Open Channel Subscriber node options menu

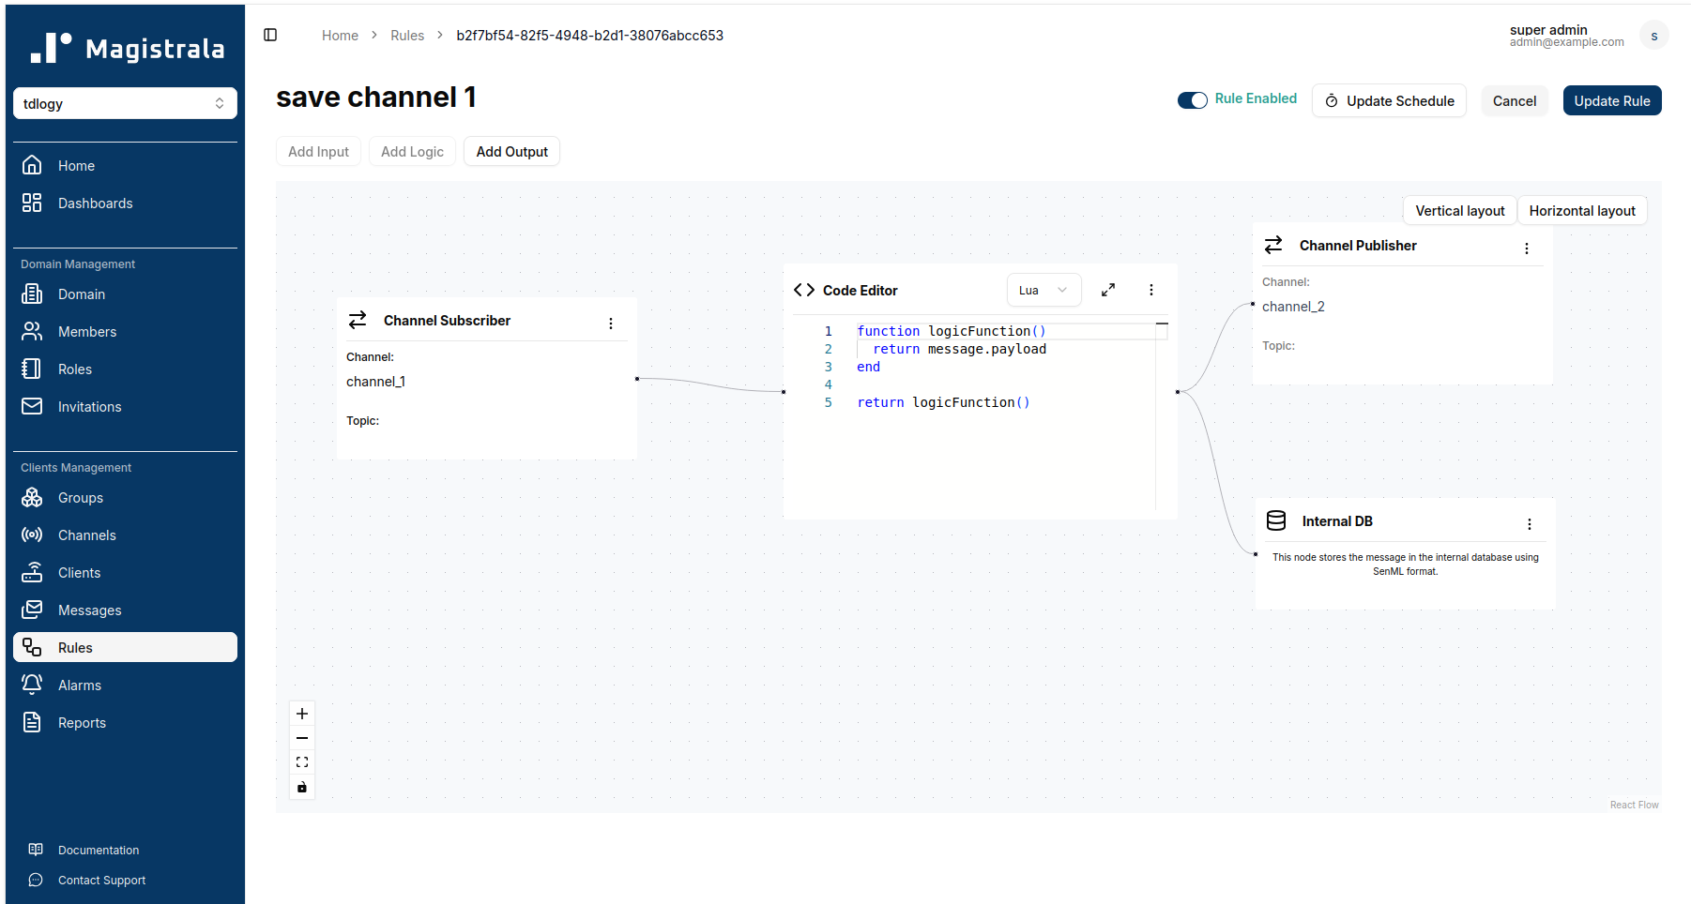pyautogui.click(x=611, y=323)
